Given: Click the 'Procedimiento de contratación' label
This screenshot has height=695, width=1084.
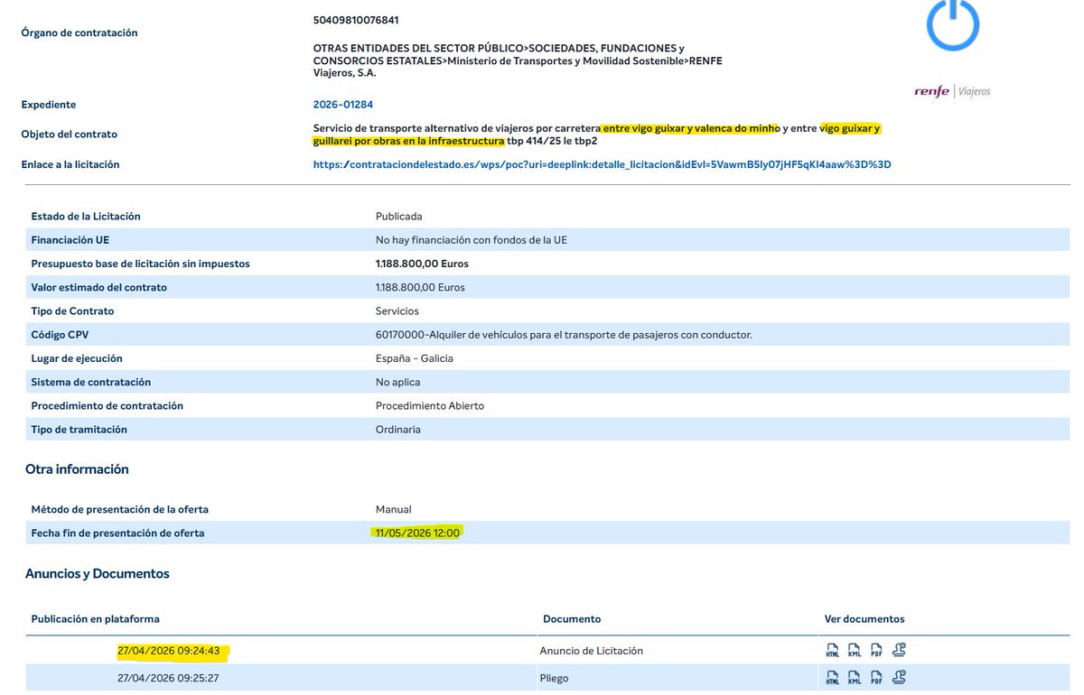Looking at the screenshot, I should (107, 406).
